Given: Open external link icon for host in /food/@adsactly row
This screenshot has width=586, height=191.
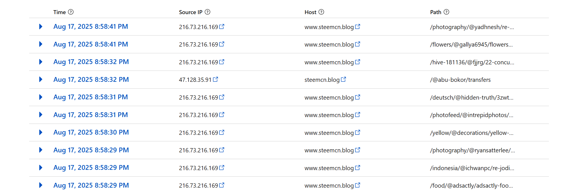Looking at the screenshot, I should pyautogui.click(x=358, y=185).
